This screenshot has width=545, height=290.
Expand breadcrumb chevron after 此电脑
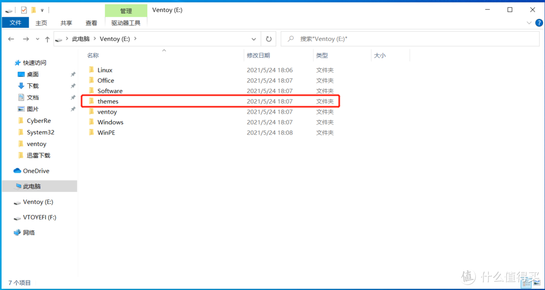tap(94, 39)
